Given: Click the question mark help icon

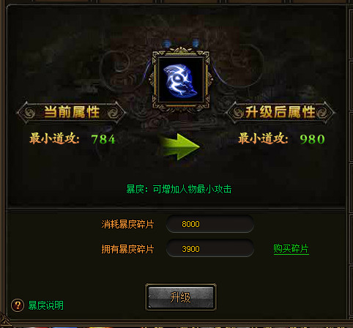Looking at the screenshot, I should point(18,305).
